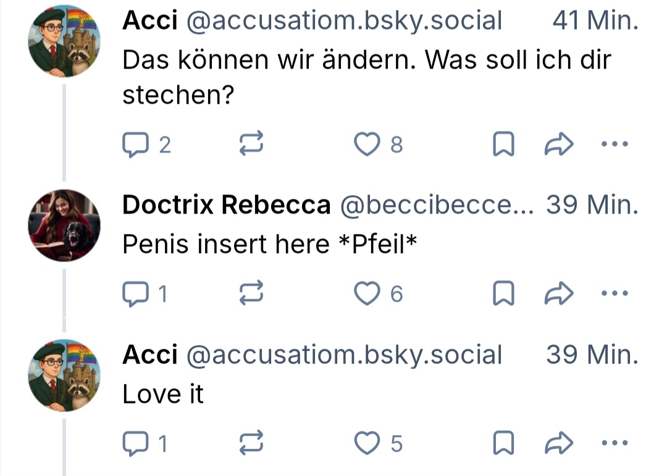Repost Acci's "Love it" post

coord(251,443)
